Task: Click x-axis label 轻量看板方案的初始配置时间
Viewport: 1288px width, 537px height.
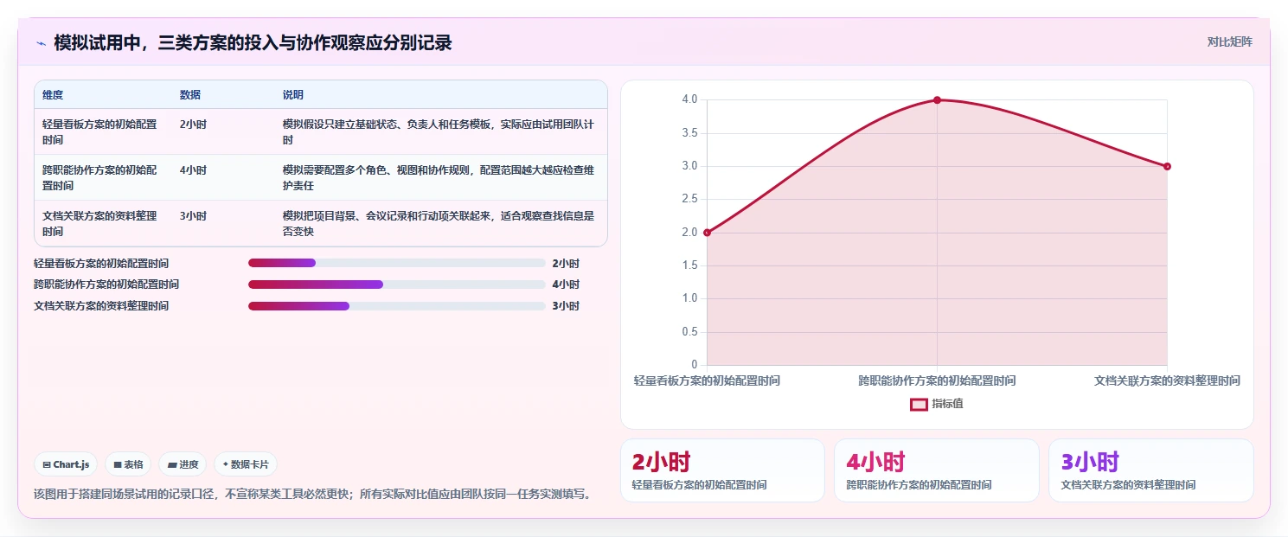Action: pyautogui.click(x=707, y=380)
